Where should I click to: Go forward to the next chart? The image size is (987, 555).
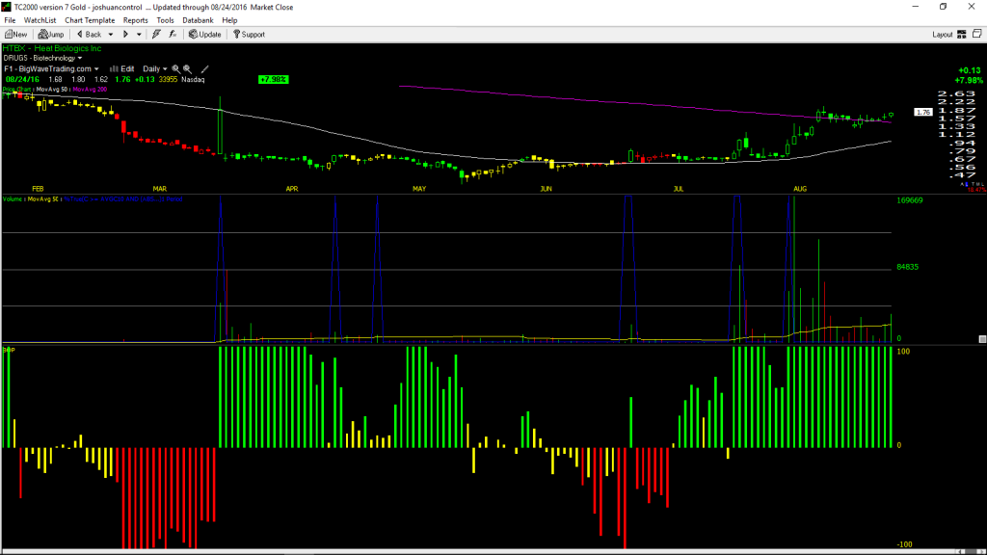125,35
